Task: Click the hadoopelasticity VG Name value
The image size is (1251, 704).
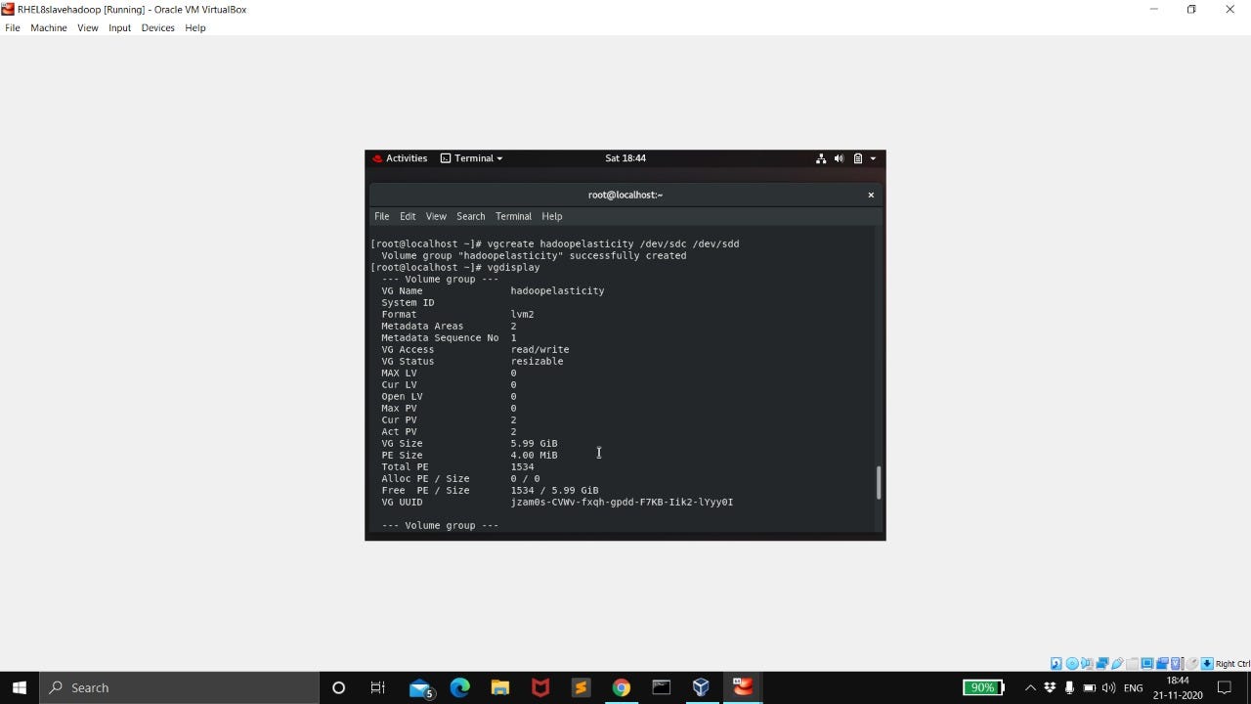Action: pyautogui.click(x=557, y=290)
